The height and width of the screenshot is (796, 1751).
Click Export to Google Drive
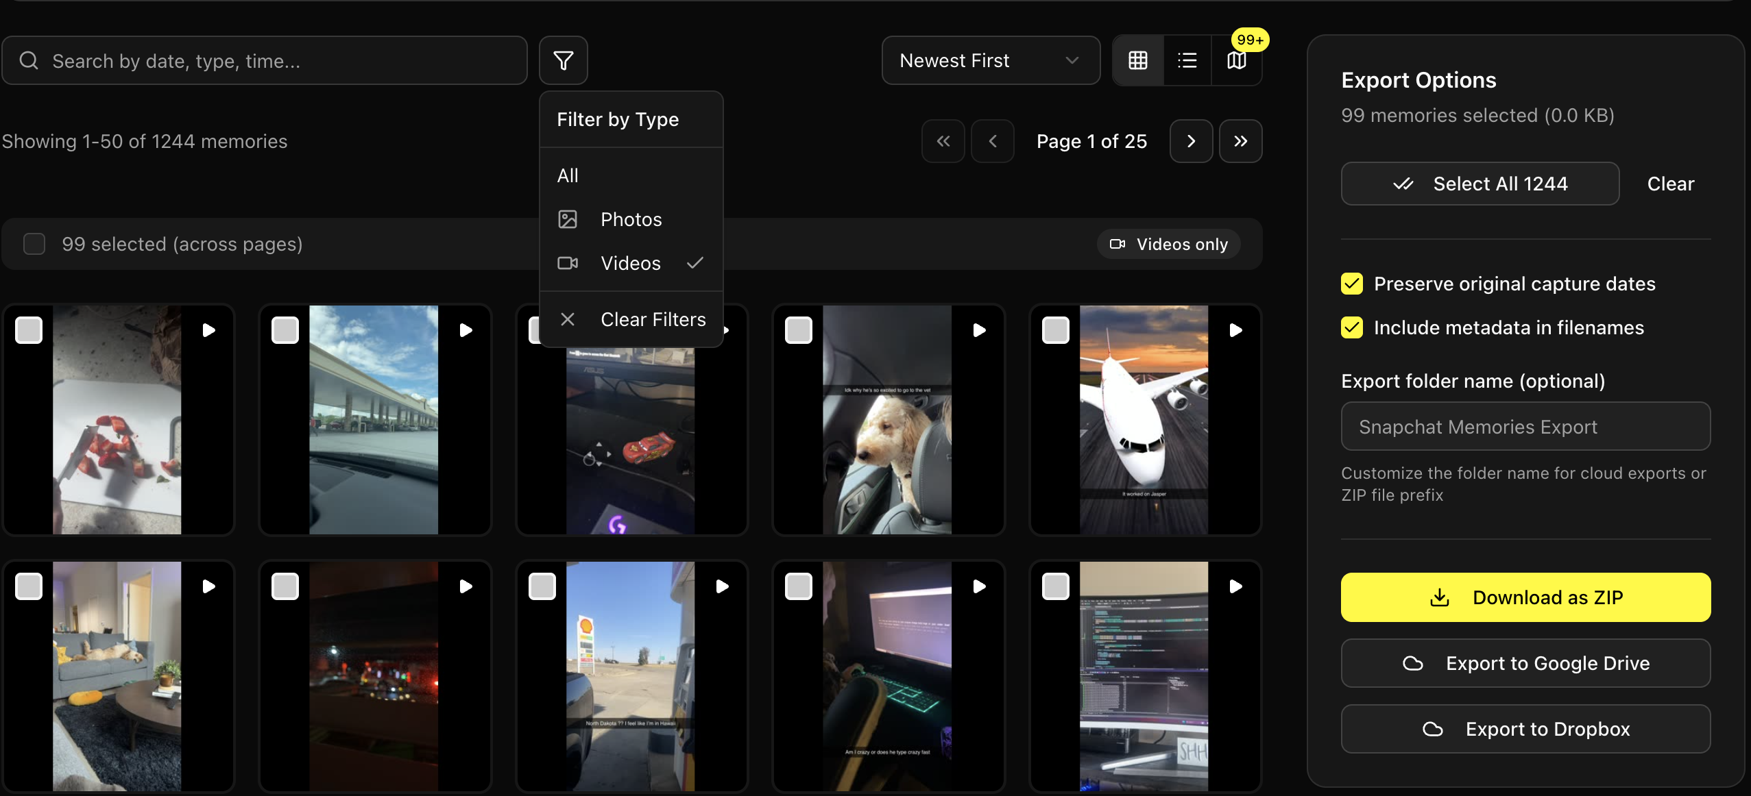1525,662
